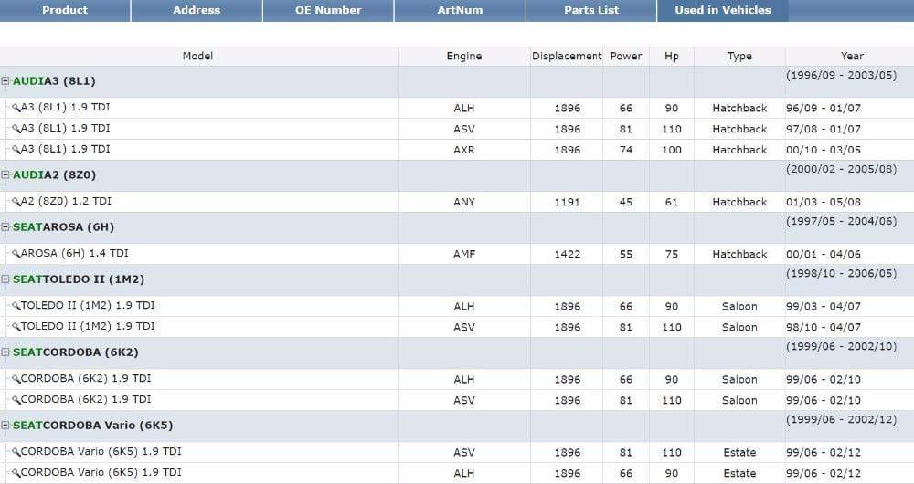Click magnifier icon on A3 row with ALH engine
The width and height of the screenshot is (914, 484).
pos(16,108)
